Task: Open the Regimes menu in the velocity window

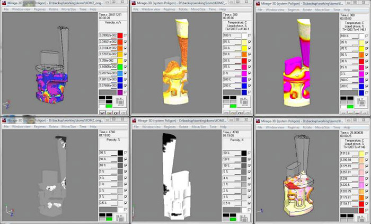Action: pyautogui.click(x=40, y=10)
